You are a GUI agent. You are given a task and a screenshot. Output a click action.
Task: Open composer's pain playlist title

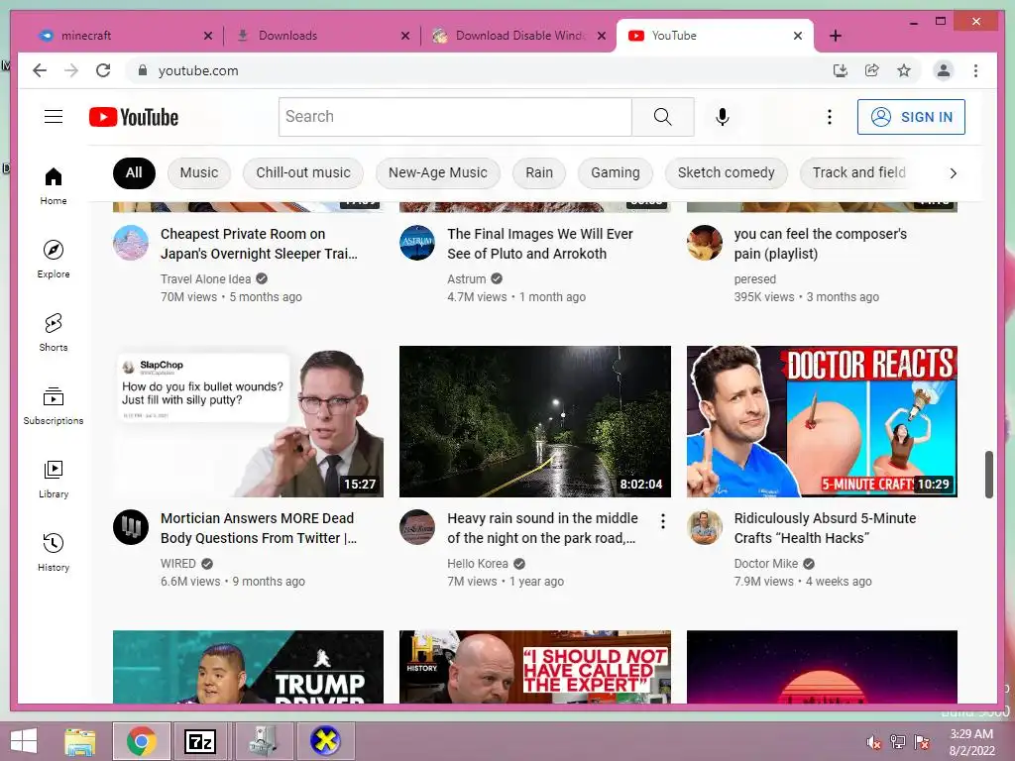[820, 244]
